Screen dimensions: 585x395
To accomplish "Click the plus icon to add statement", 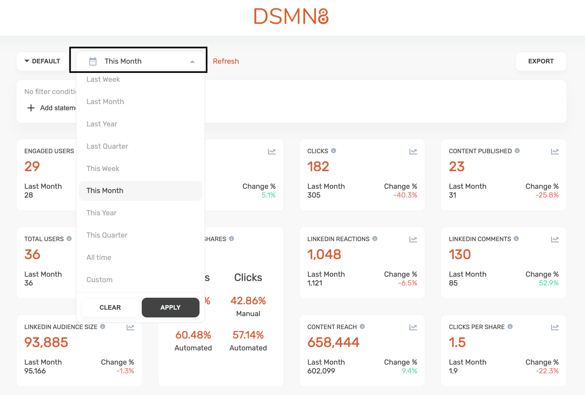I will (x=31, y=108).
